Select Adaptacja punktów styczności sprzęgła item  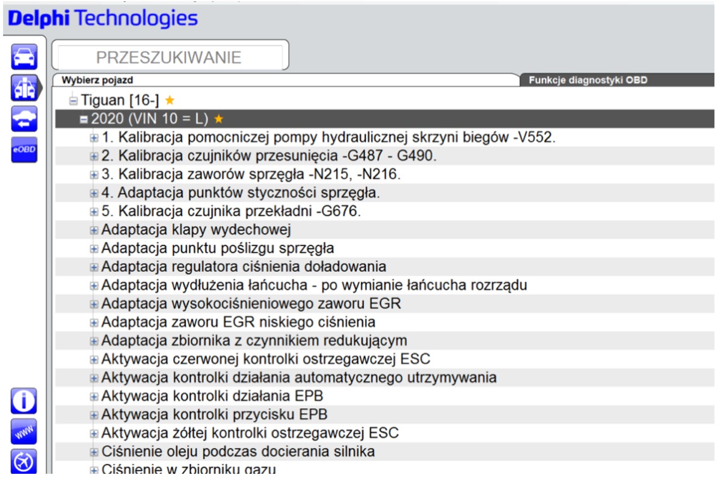point(241,193)
